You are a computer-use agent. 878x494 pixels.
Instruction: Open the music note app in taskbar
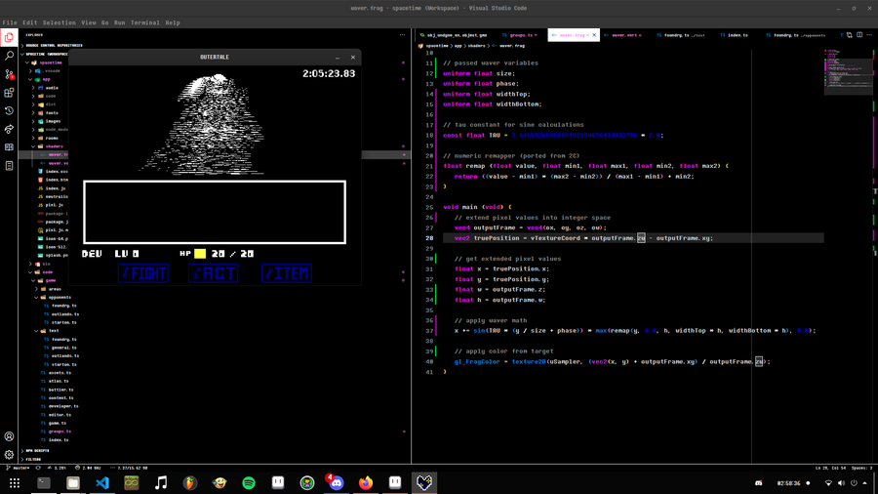161,483
